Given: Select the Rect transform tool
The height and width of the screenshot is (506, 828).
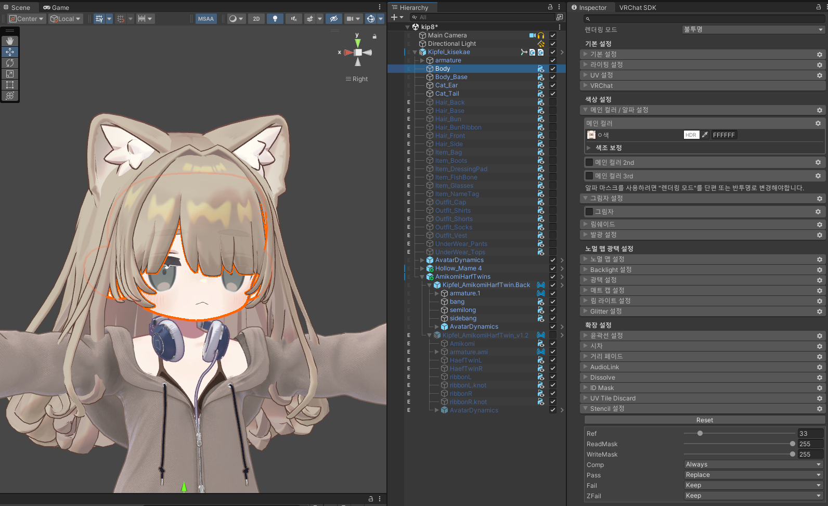Looking at the screenshot, I should click(x=10, y=85).
